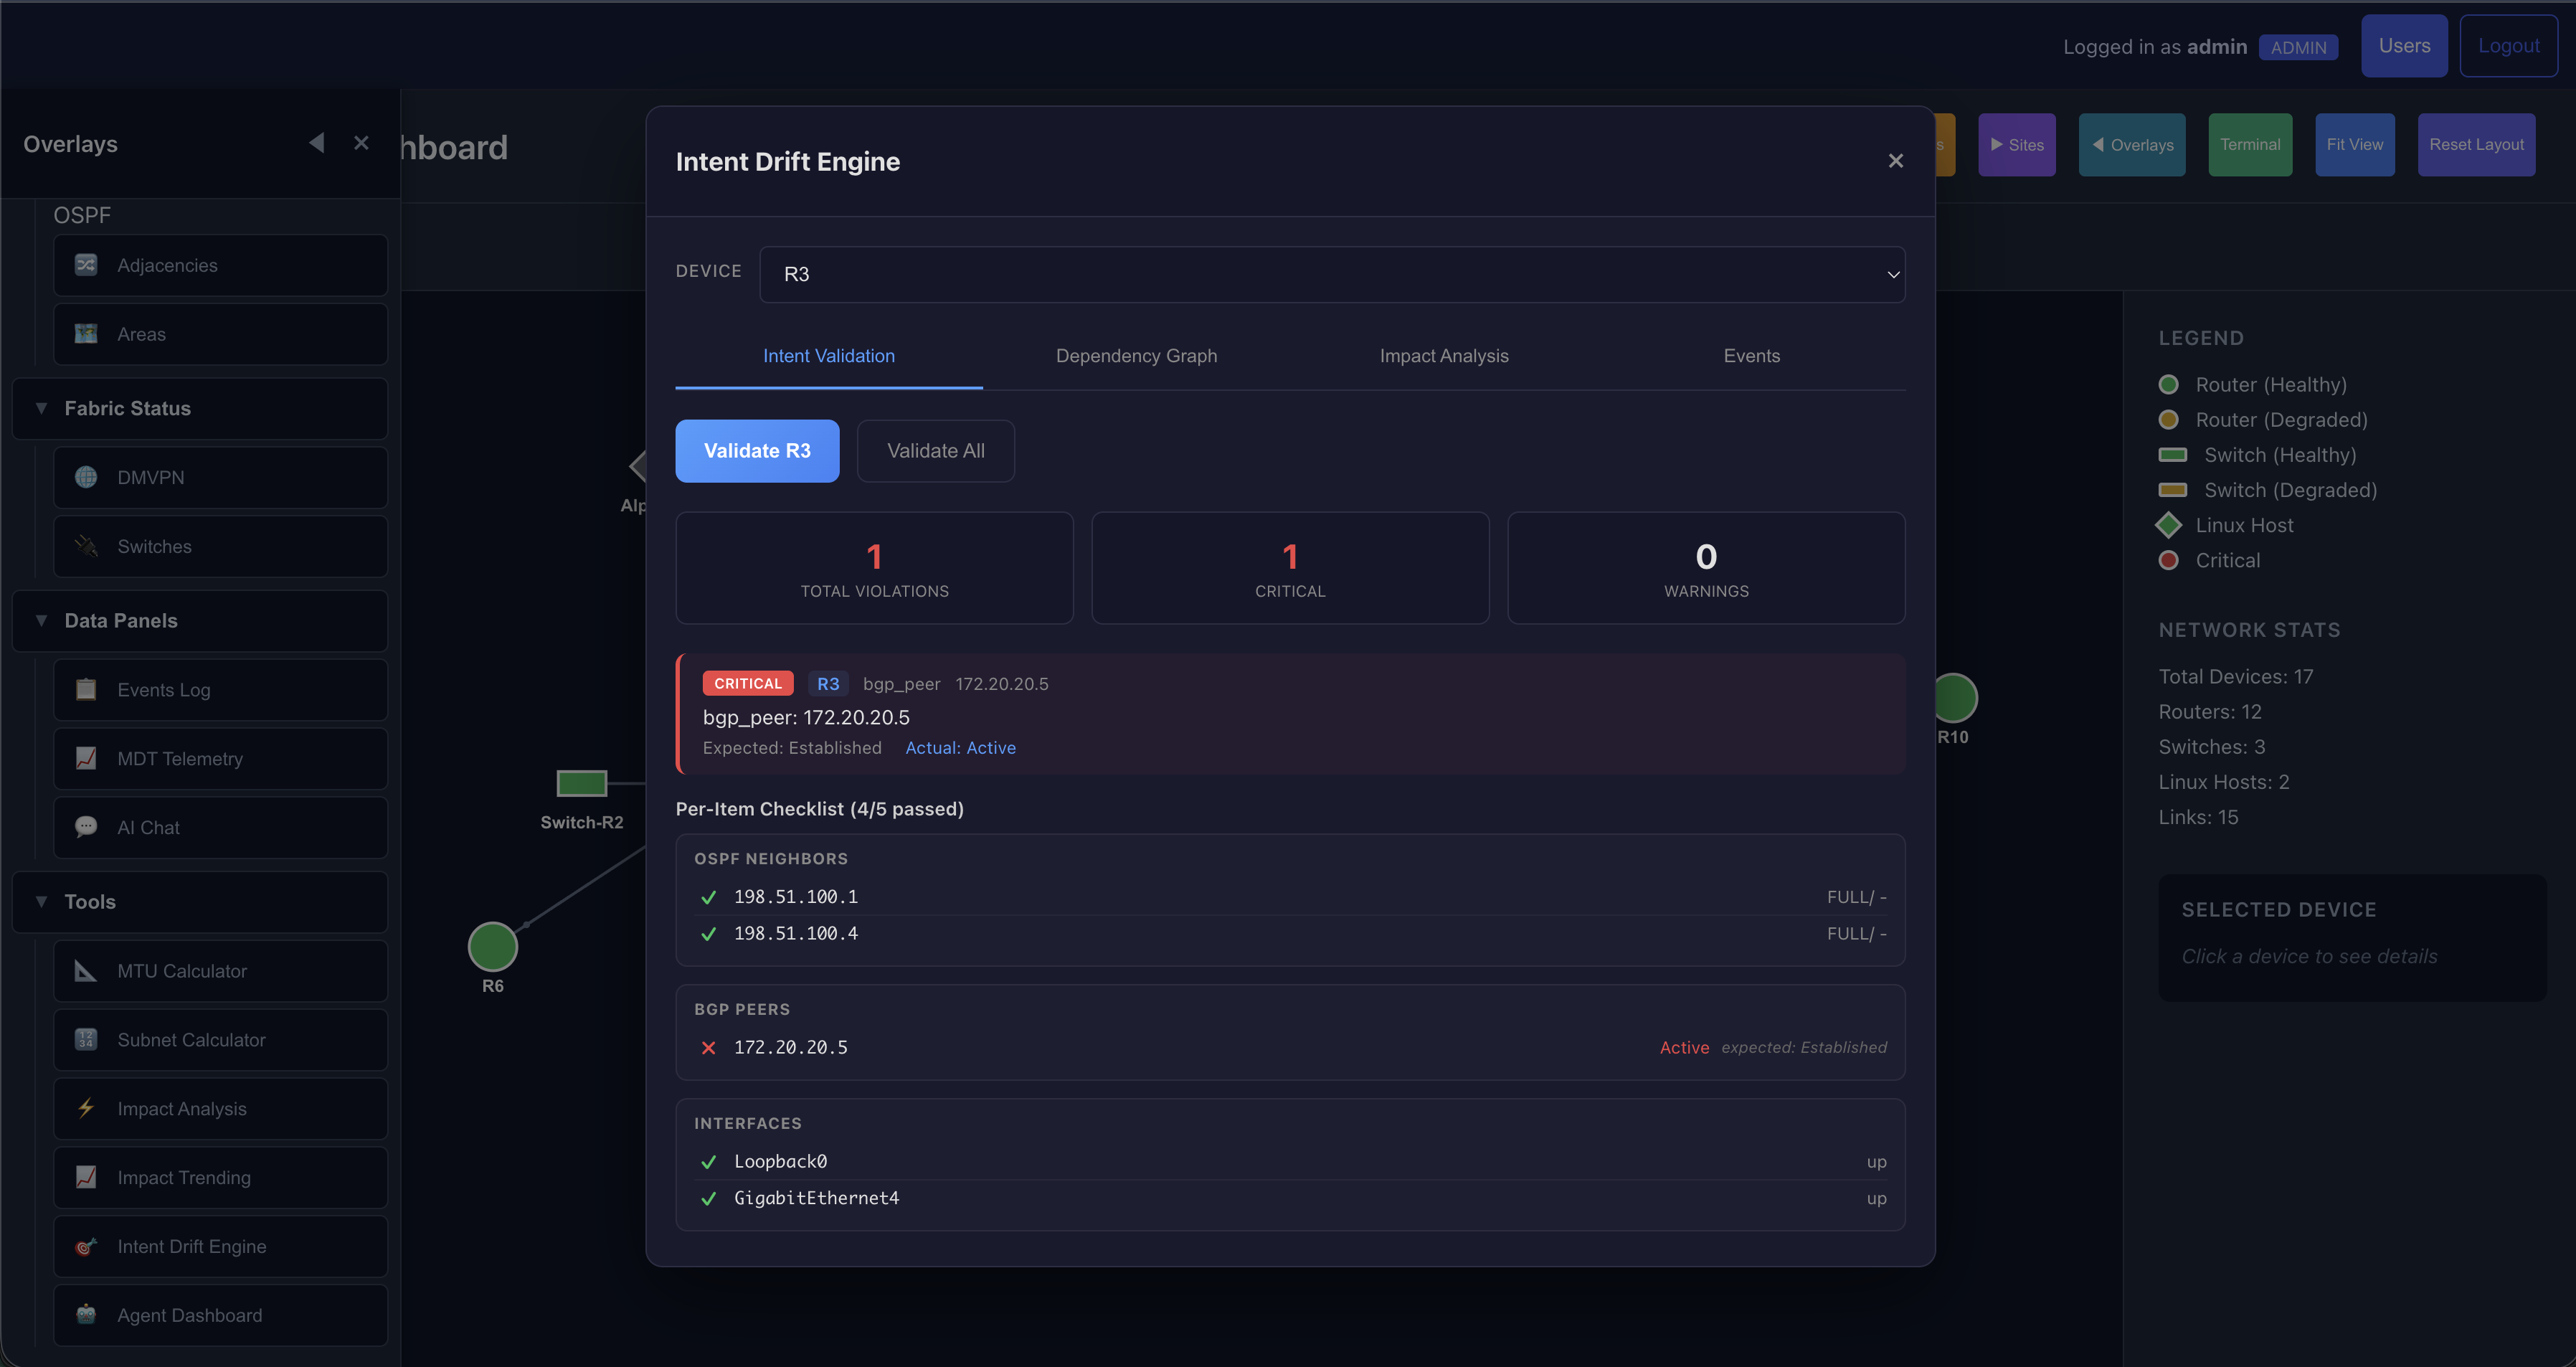This screenshot has width=2576, height=1367.
Task: Switch to Impact Analysis tab in dialog
Action: [1444, 356]
